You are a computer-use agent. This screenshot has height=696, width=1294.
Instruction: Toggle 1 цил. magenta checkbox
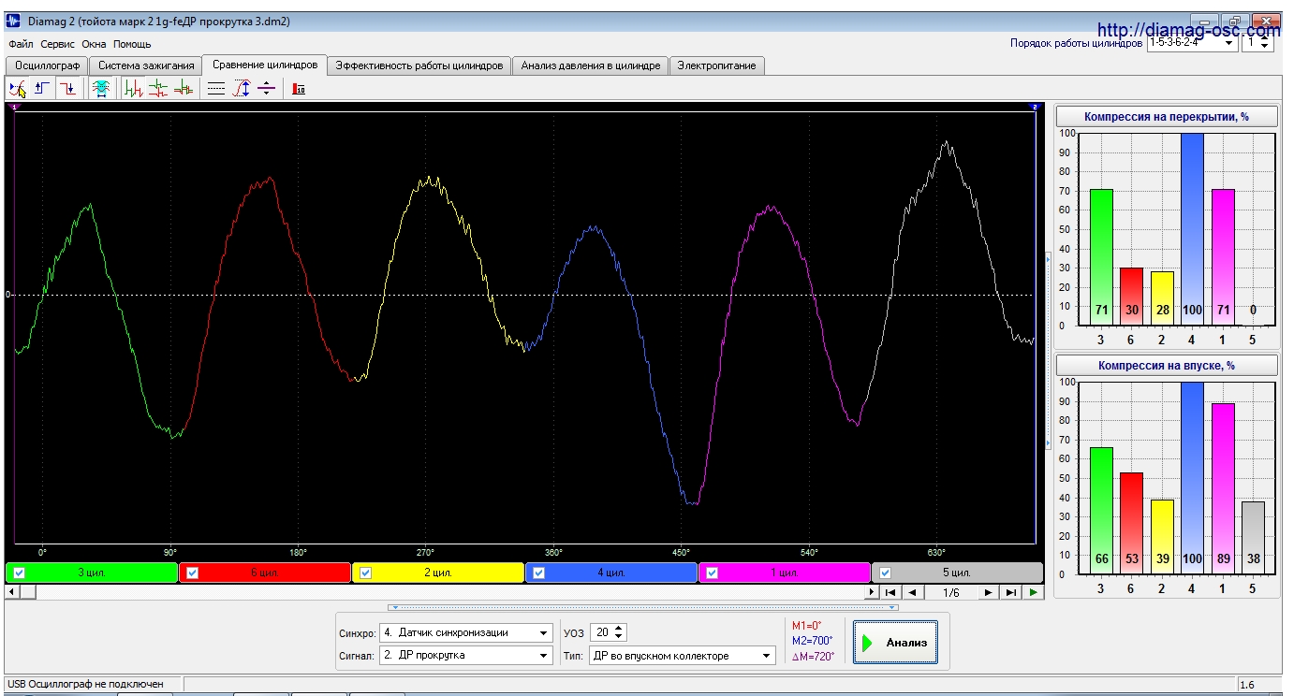713,573
